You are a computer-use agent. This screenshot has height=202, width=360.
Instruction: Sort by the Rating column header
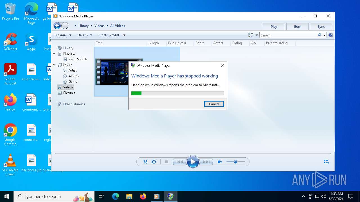240,43
